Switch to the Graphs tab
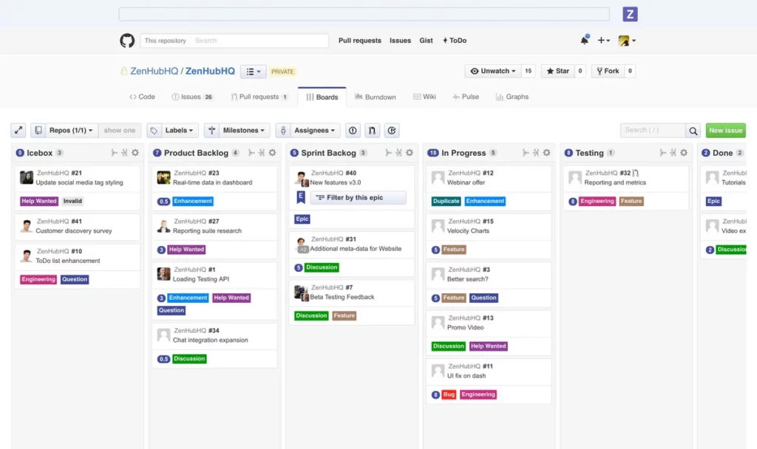This screenshot has width=757, height=449. coord(512,97)
